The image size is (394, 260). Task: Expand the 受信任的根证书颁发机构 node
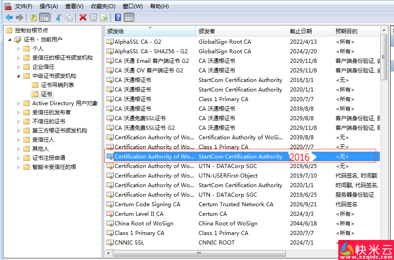tap(18, 58)
